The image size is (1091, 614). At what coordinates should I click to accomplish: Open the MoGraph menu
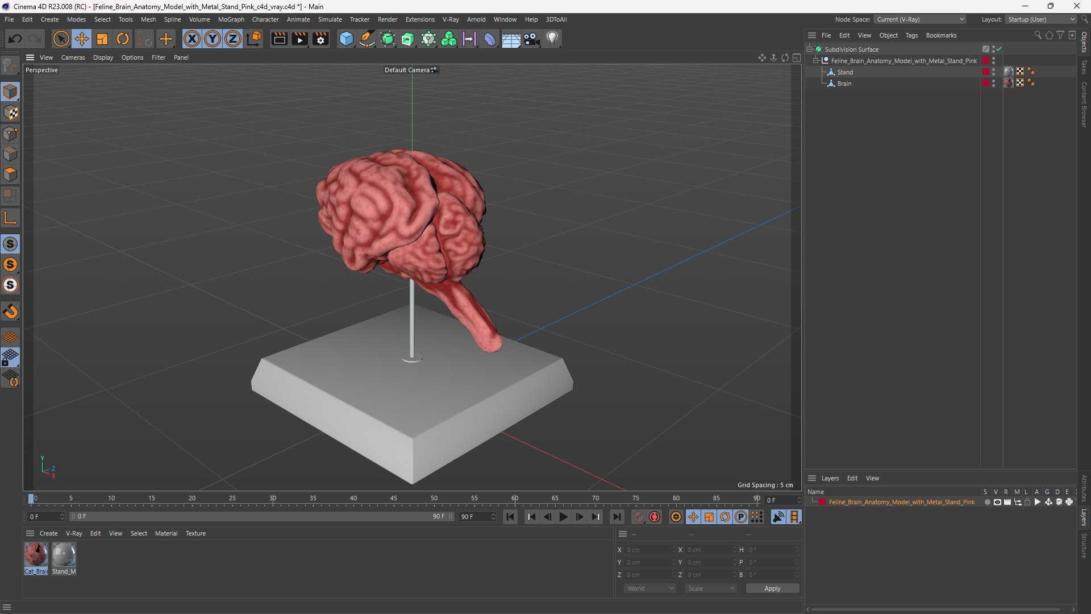[x=231, y=19]
